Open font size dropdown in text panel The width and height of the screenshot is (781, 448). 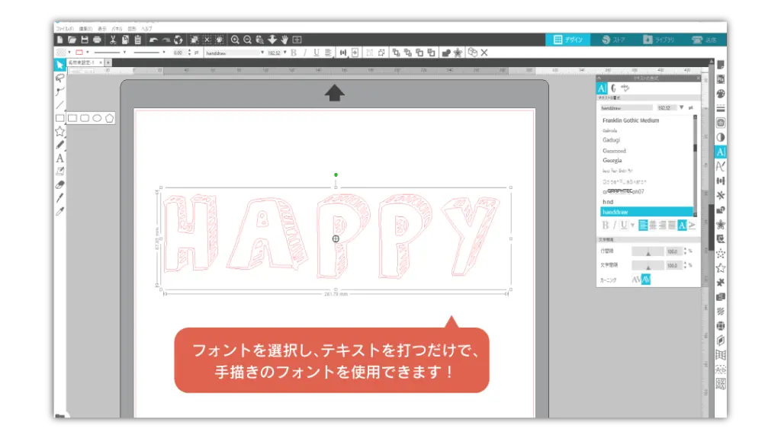[x=681, y=108]
